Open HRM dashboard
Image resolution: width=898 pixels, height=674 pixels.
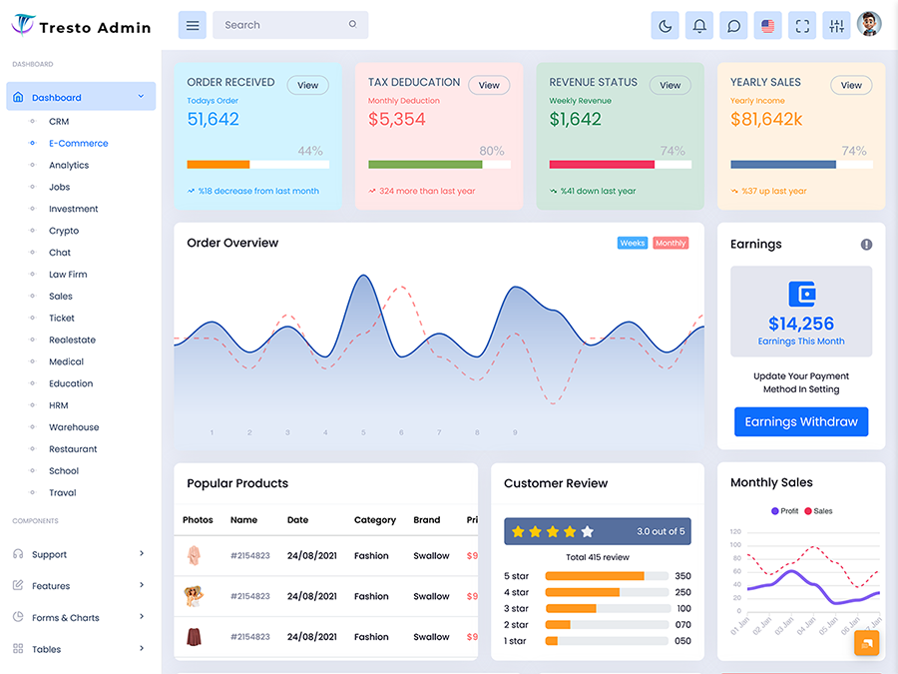click(x=59, y=405)
